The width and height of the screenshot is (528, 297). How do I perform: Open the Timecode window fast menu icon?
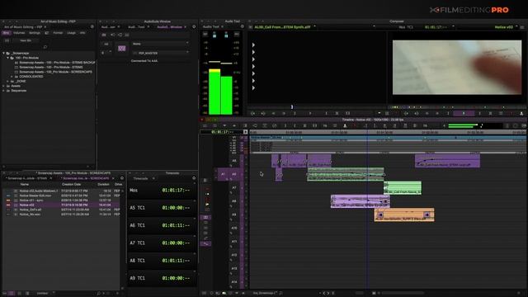(x=194, y=178)
